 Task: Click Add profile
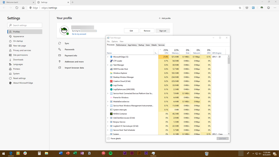(164, 18)
